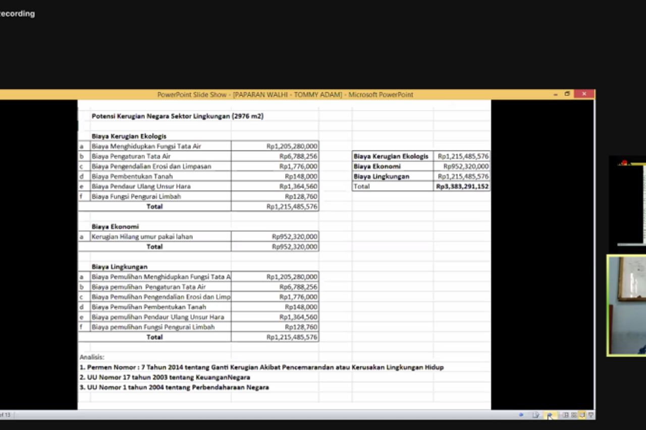Select cell 'Biaya Pemulihan Pengendalian Erosi dan Limp'
The image size is (646, 430).
coord(160,297)
